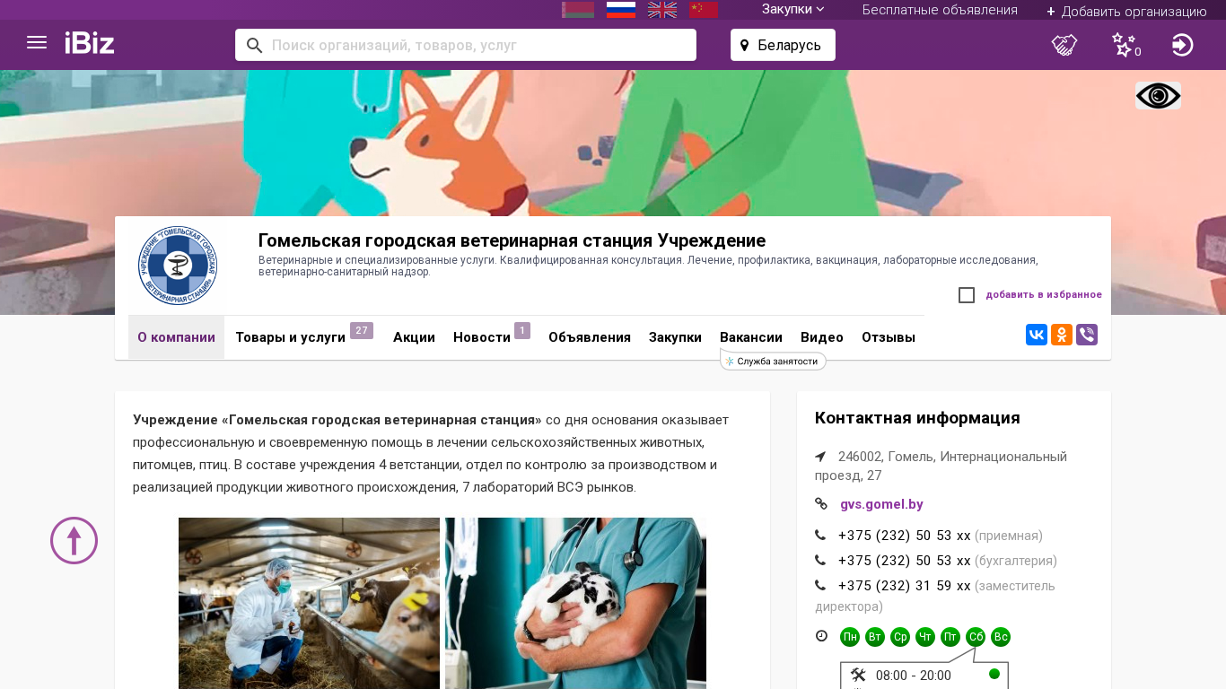Switch language to Russian flag
Image resolution: width=1226 pixels, height=689 pixels.
tap(621, 10)
